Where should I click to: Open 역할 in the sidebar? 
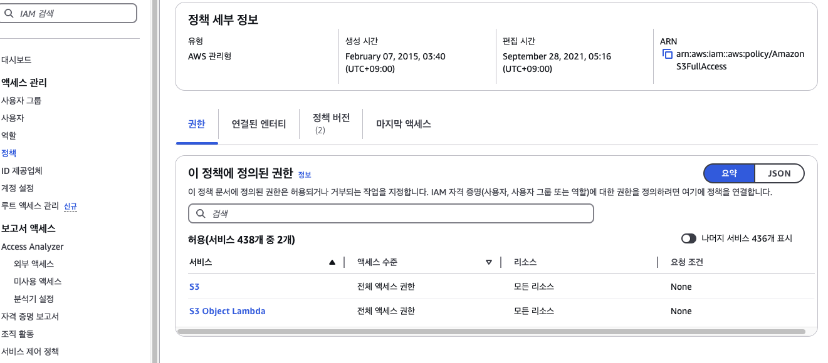tap(9, 135)
